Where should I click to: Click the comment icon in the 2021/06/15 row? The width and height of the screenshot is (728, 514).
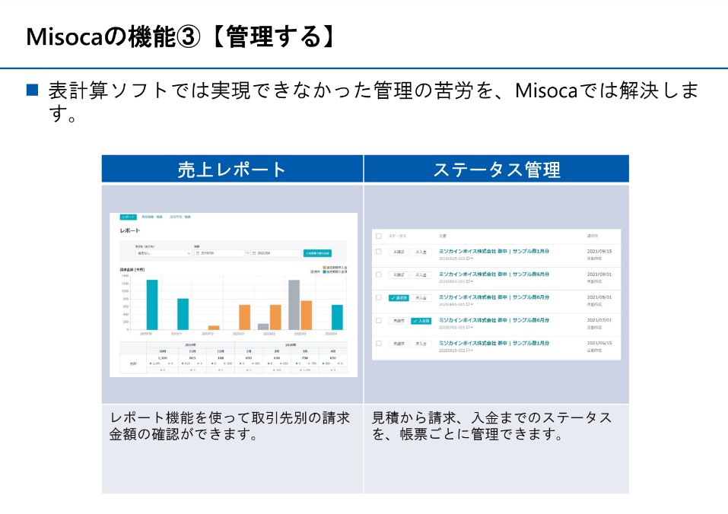[x=468, y=351]
